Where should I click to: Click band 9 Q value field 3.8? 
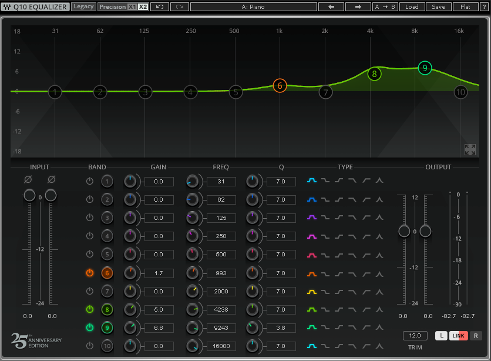pyautogui.click(x=281, y=328)
